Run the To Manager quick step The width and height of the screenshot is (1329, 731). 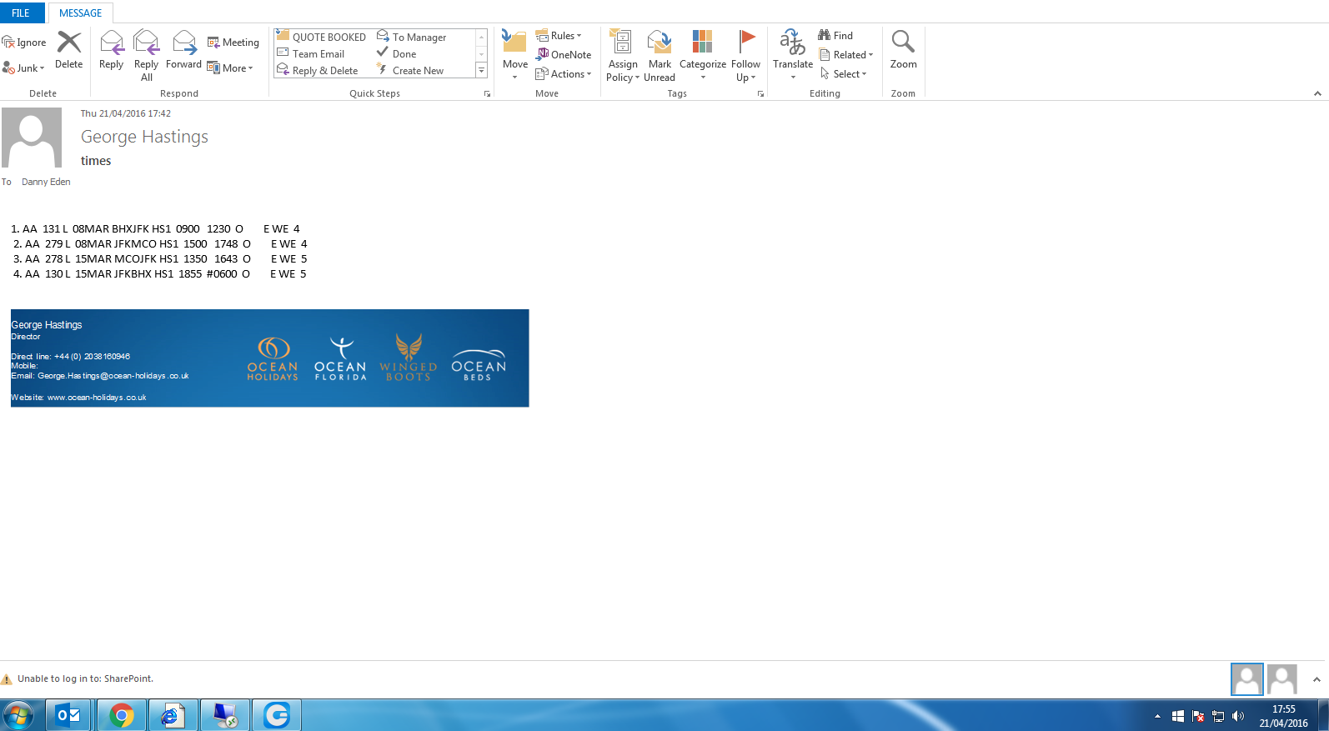[412, 37]
